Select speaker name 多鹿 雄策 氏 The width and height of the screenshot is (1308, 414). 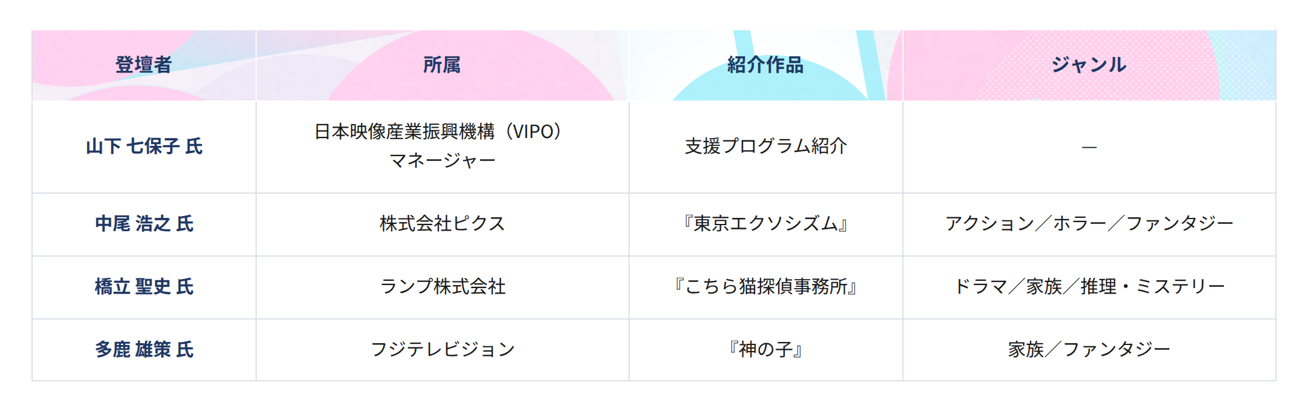coord(144,349)
